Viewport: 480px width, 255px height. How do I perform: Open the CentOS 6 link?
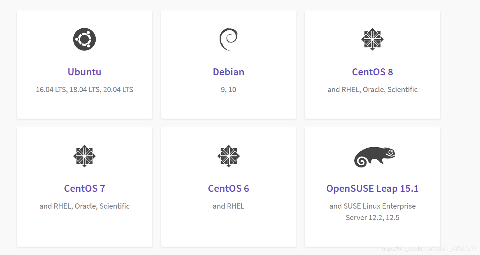click(x=228, y=188)
